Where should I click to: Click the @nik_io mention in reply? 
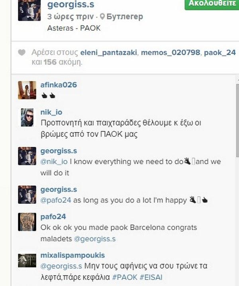click(54, 162)
